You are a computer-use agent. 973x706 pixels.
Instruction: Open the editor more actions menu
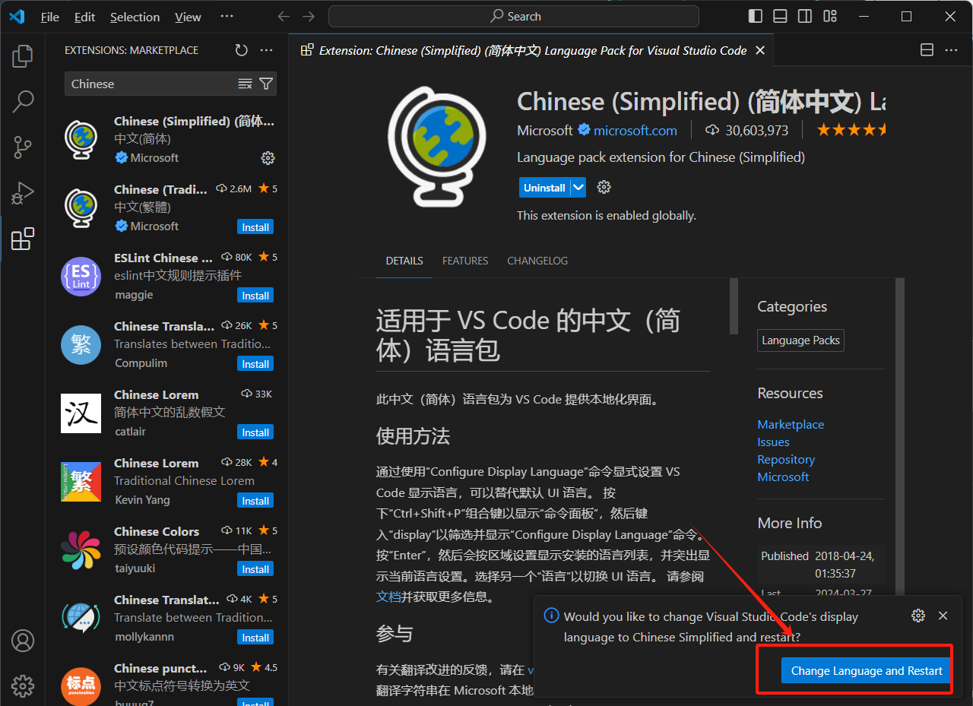click(x=951, y=50)
